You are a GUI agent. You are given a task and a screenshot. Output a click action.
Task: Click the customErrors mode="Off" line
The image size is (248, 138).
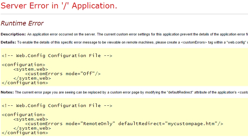(x=63, y=74)
